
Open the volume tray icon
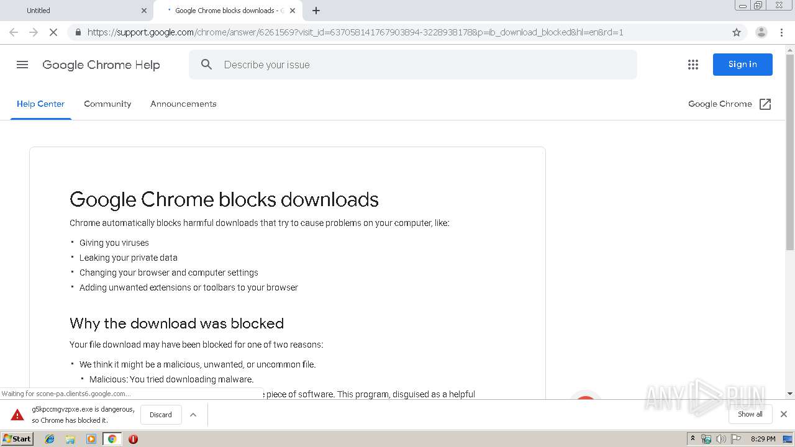pyautogui.click(x=720, y=439)
